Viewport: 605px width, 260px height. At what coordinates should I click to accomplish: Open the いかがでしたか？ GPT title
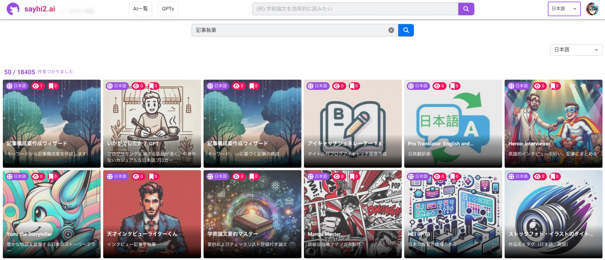tap(133, 143)
